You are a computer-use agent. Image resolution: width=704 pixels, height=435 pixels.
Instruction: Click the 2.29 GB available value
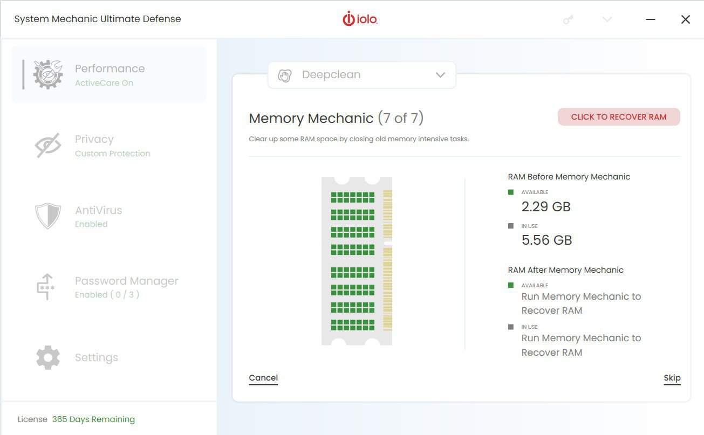tap(546, 206)
